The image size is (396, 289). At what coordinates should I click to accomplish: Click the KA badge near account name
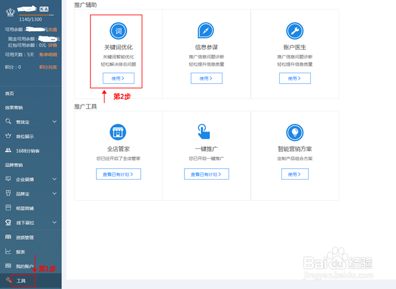coord(44,9)
